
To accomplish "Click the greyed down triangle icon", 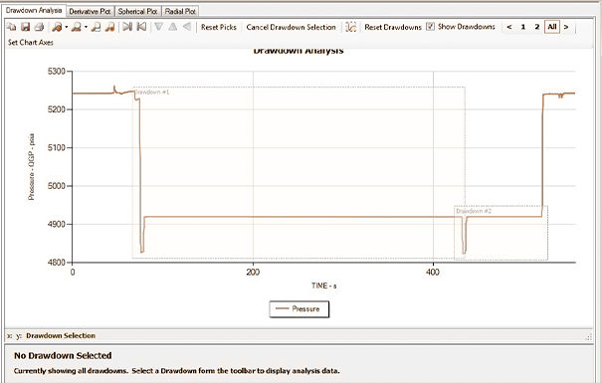I will click(x=158, y=27).
